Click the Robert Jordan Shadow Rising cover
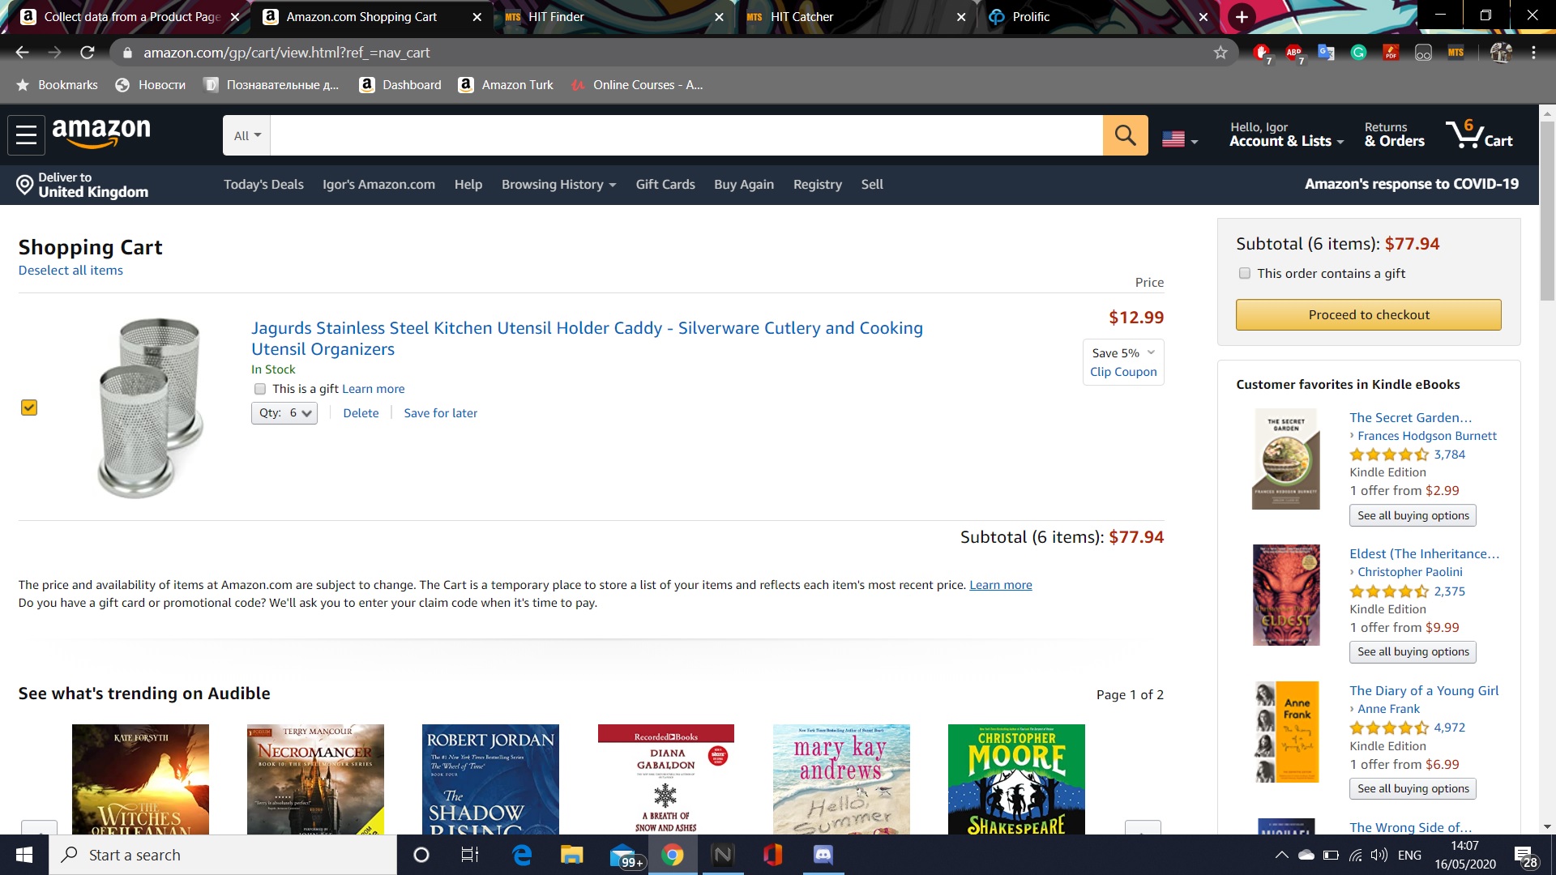1556x875 pixels. [x=490, y=779]
